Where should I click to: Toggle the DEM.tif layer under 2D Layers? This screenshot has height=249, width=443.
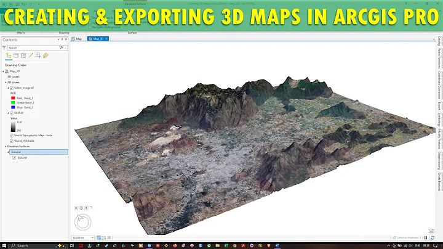pos(12,113)
